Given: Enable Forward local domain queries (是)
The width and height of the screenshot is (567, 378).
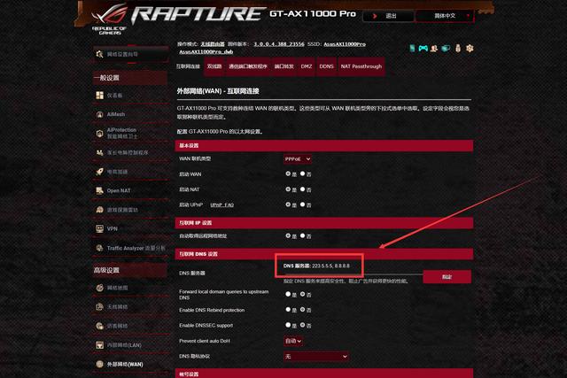Looking at the screenshot, I should (x=288, y=294).
